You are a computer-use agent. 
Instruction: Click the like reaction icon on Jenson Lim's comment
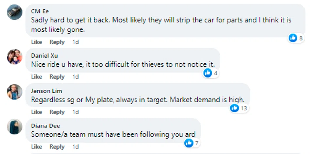pyautogui.click(x=234, y=108)
